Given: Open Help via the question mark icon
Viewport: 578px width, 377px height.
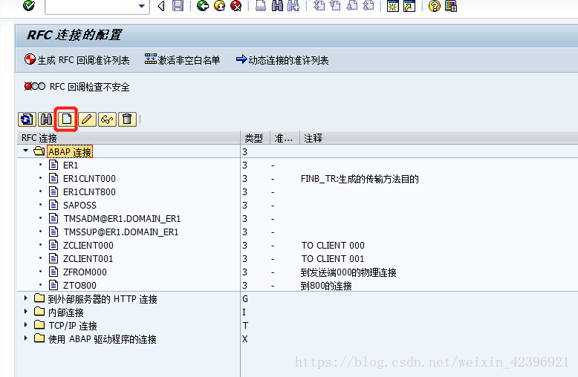Looking at the screenshot, I should click(435, 6).
